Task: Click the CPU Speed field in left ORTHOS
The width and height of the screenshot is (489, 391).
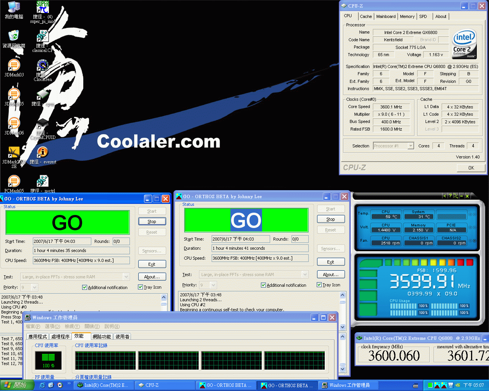Action: click(81, 260)
